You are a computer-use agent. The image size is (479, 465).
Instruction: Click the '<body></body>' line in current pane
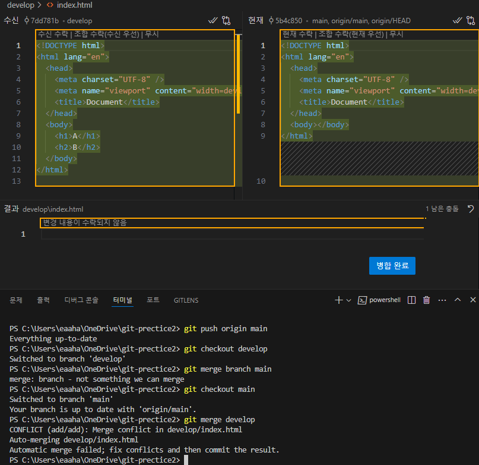[x=319, y=125]
